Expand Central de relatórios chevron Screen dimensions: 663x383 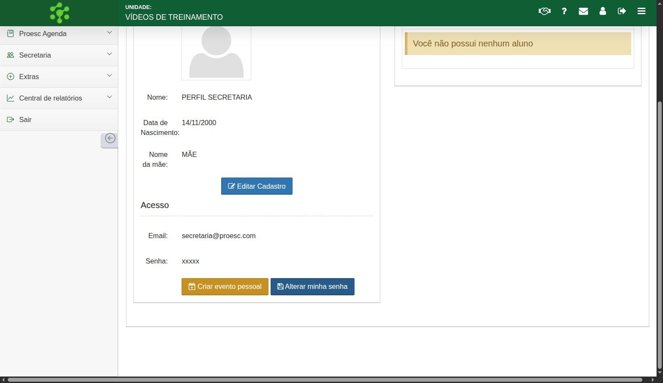click(x=109, y=97)
